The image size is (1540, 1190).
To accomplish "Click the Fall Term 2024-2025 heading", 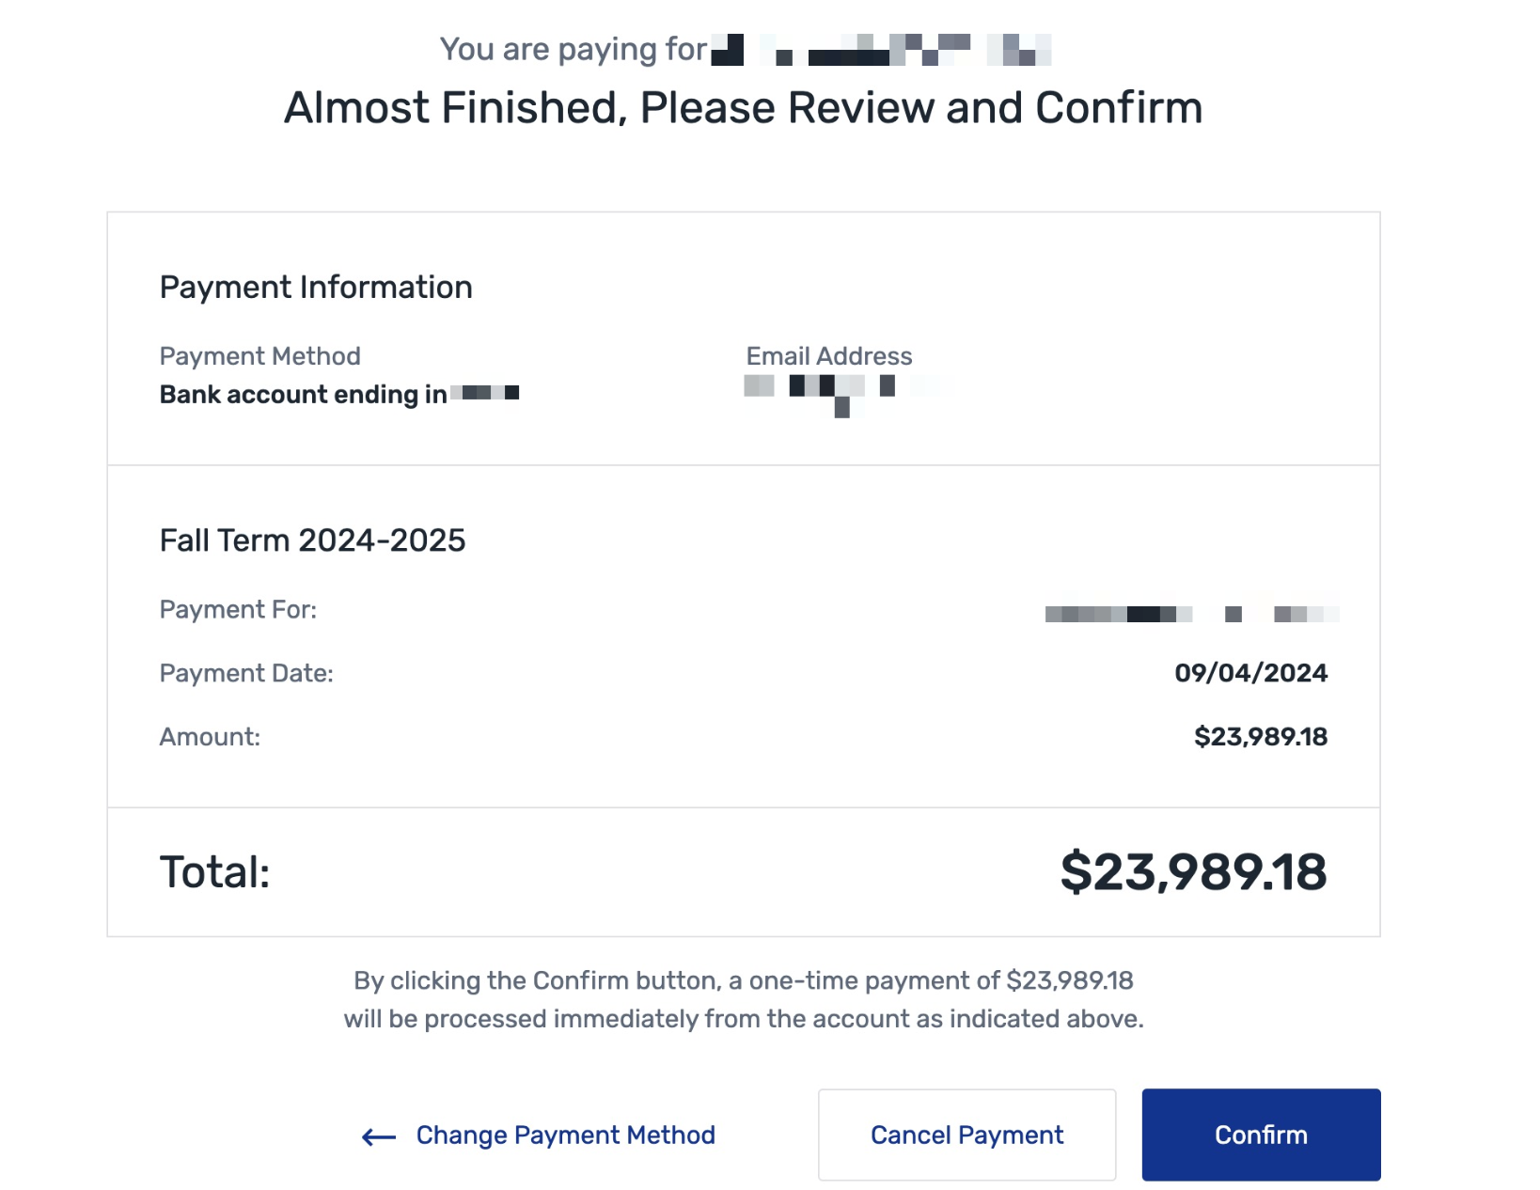I will click(313, 540).
